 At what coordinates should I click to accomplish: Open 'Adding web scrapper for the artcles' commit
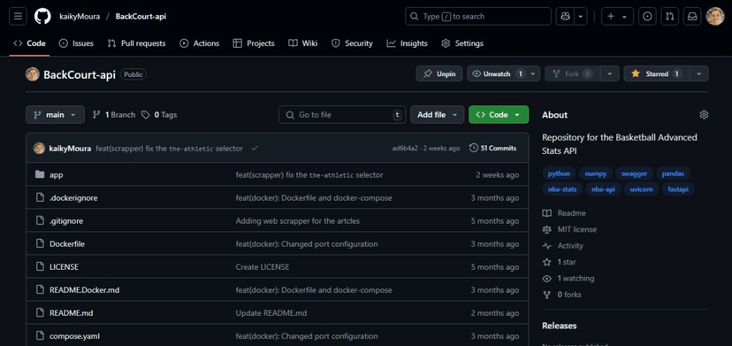coord(297,220)
